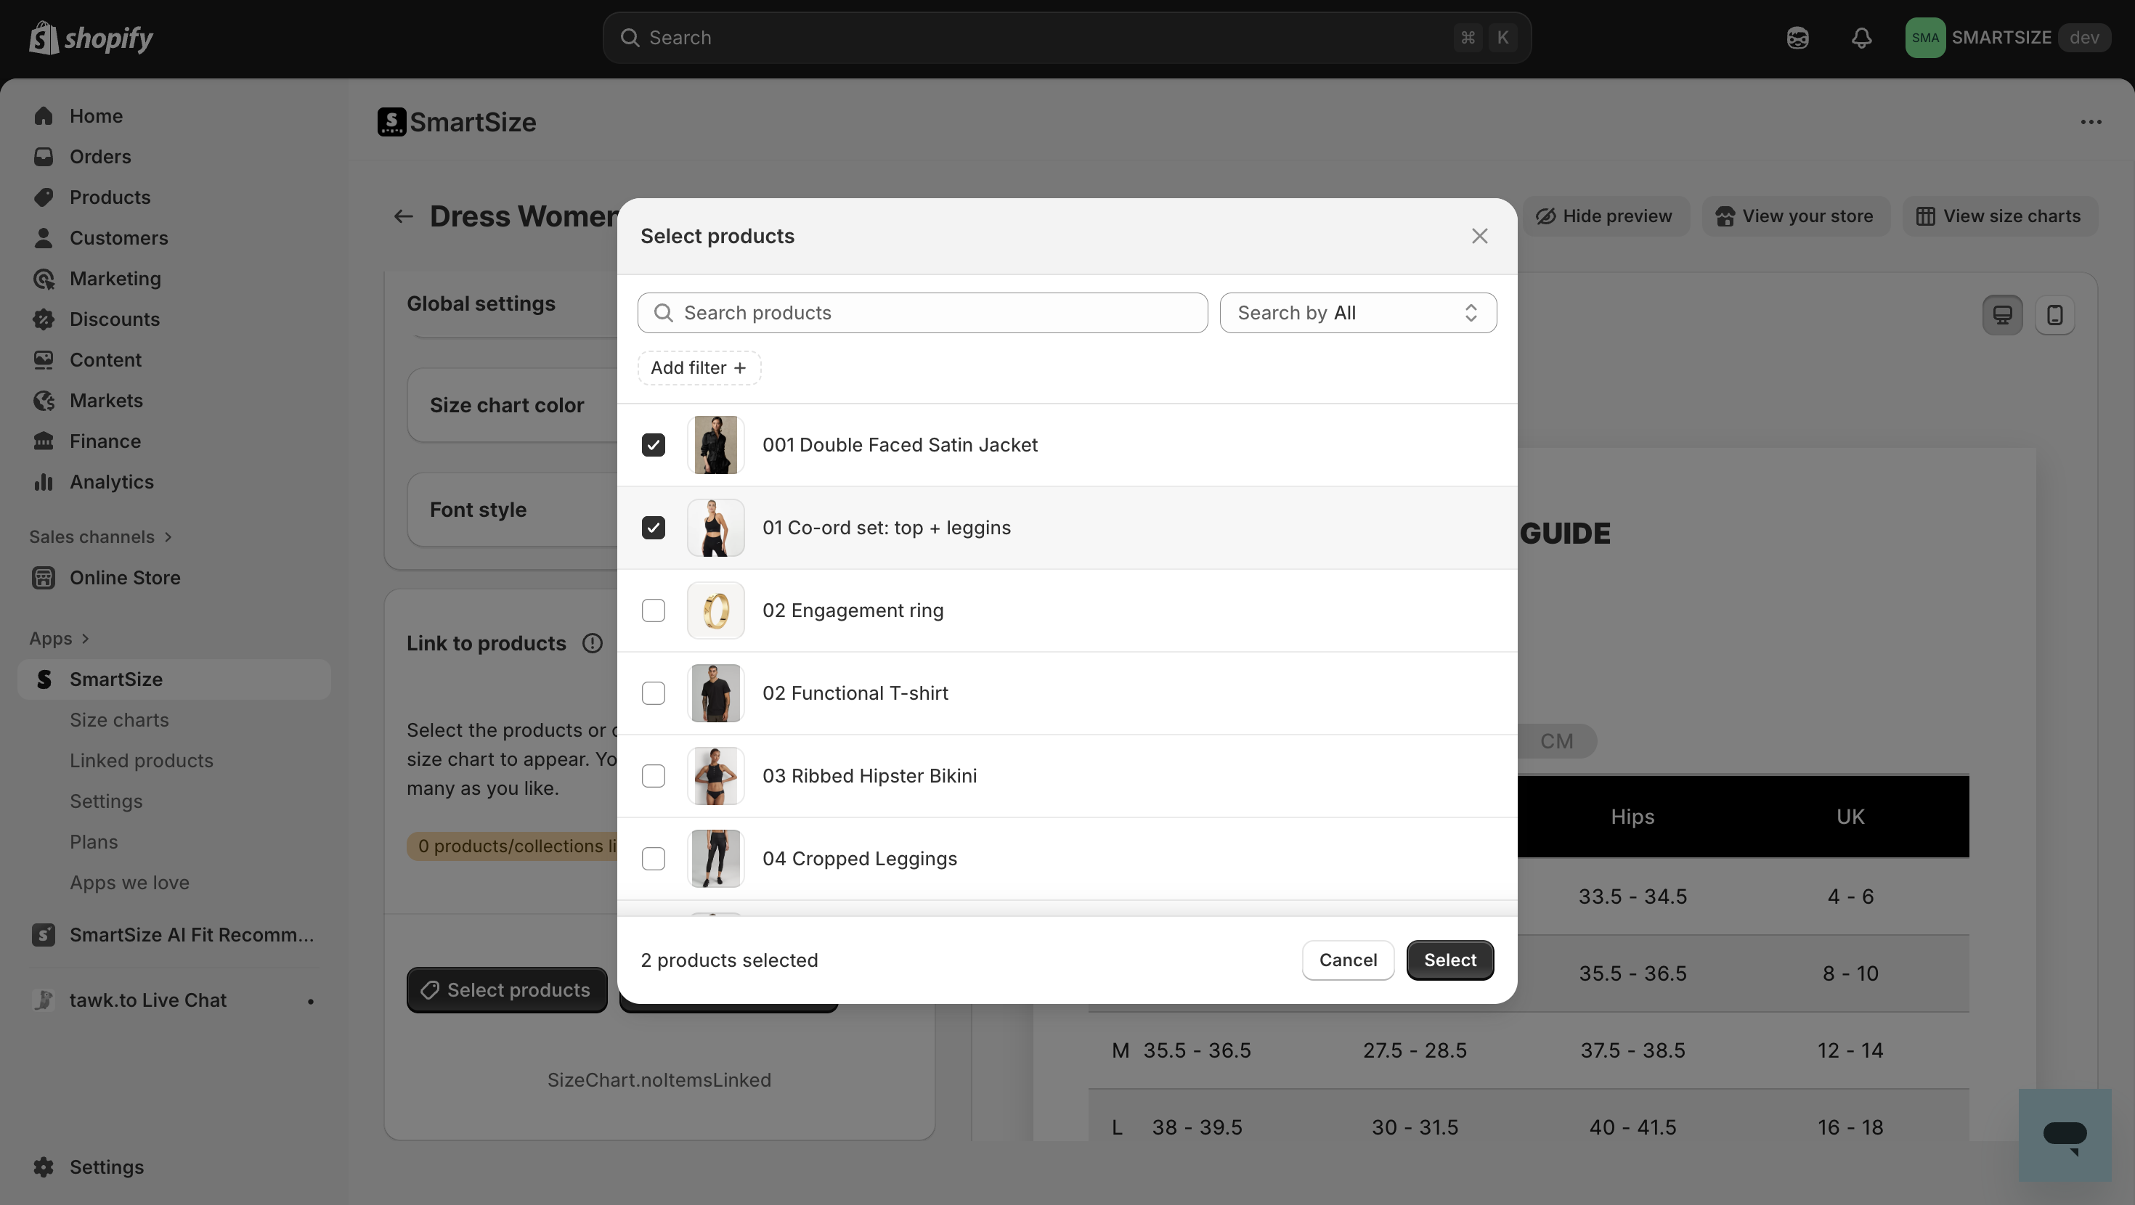Go to Products in sidebar
The image size is (2135, 1205).
point(110,197)
